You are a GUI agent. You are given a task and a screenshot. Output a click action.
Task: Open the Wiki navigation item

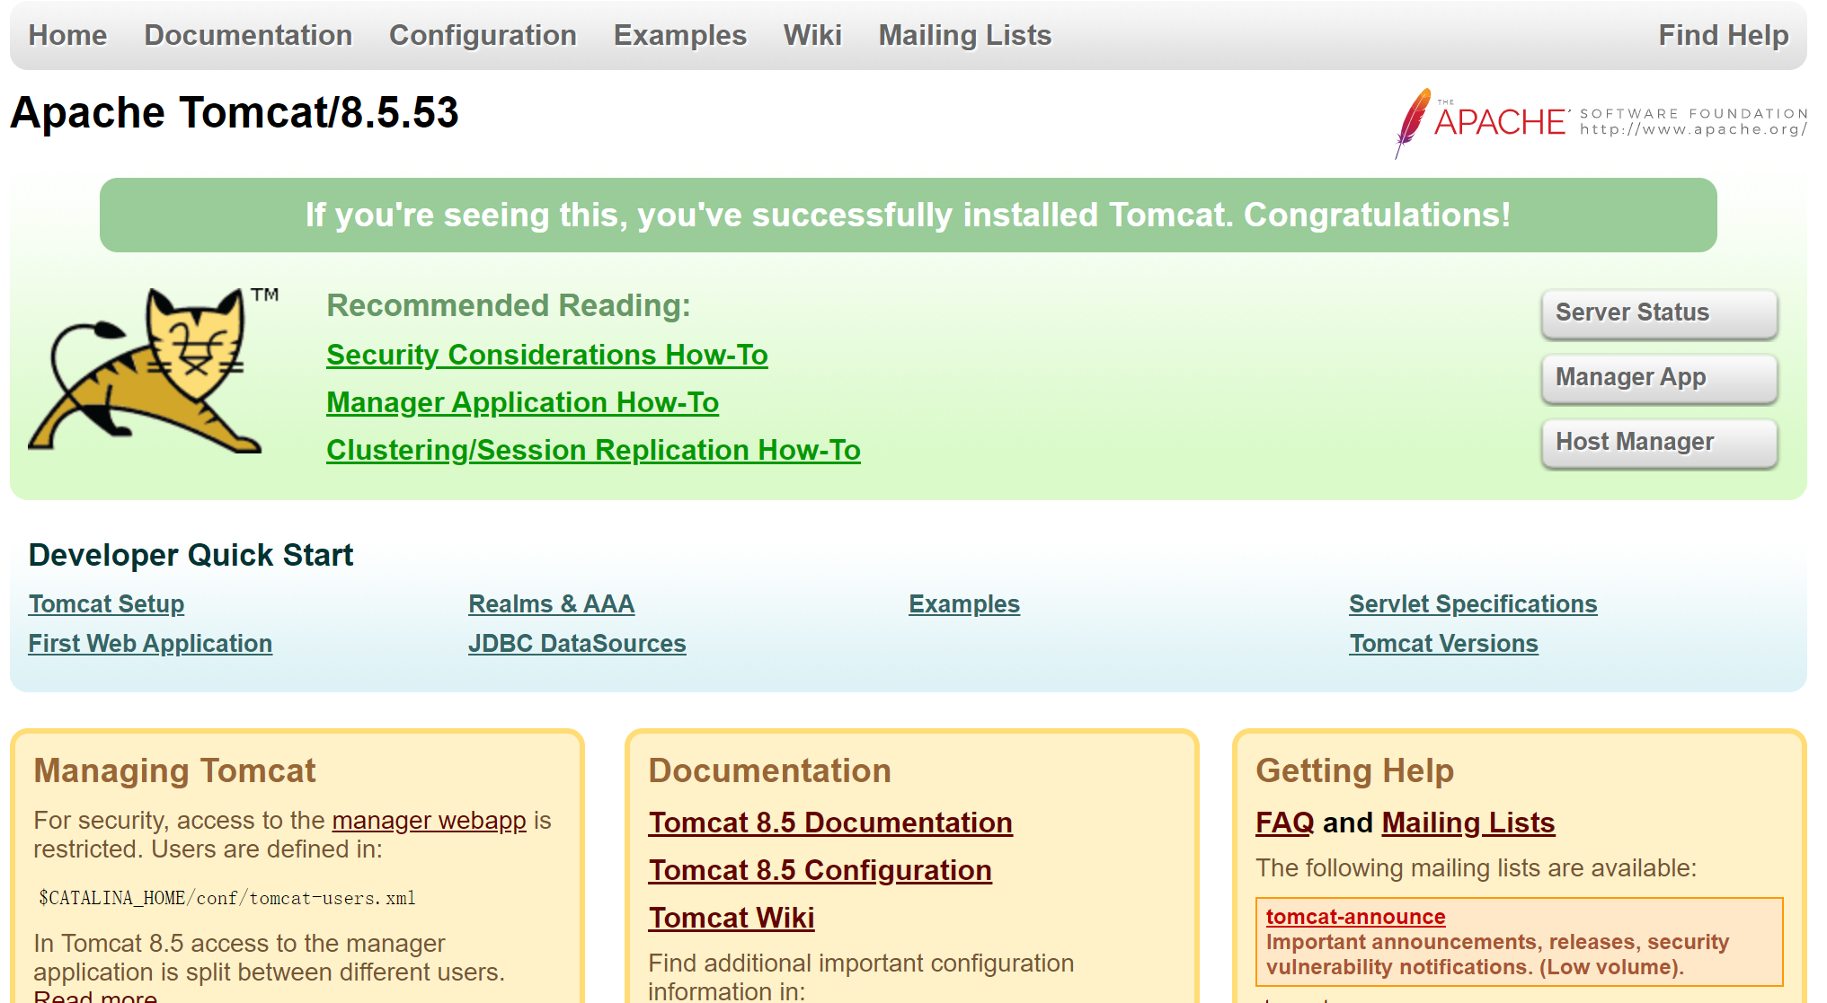click(x=812, y=35)
